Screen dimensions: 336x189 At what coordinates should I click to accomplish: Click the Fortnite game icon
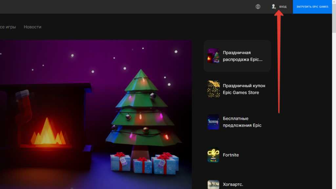(213, 155)
